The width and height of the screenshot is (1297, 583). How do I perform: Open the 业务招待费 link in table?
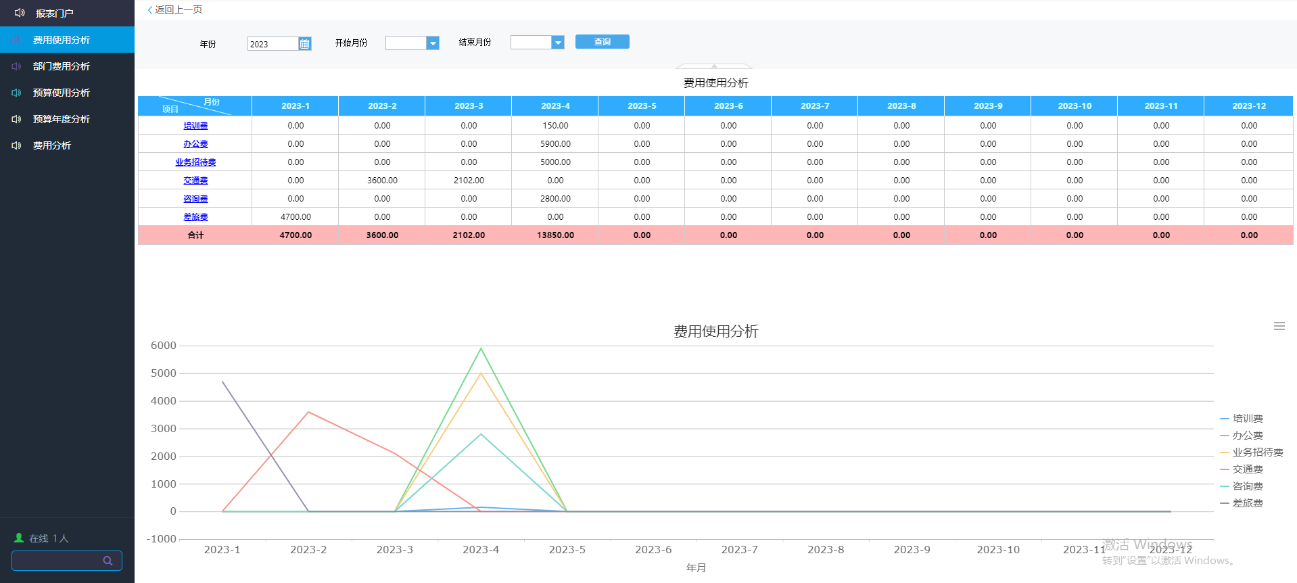(x=195, y=162)
